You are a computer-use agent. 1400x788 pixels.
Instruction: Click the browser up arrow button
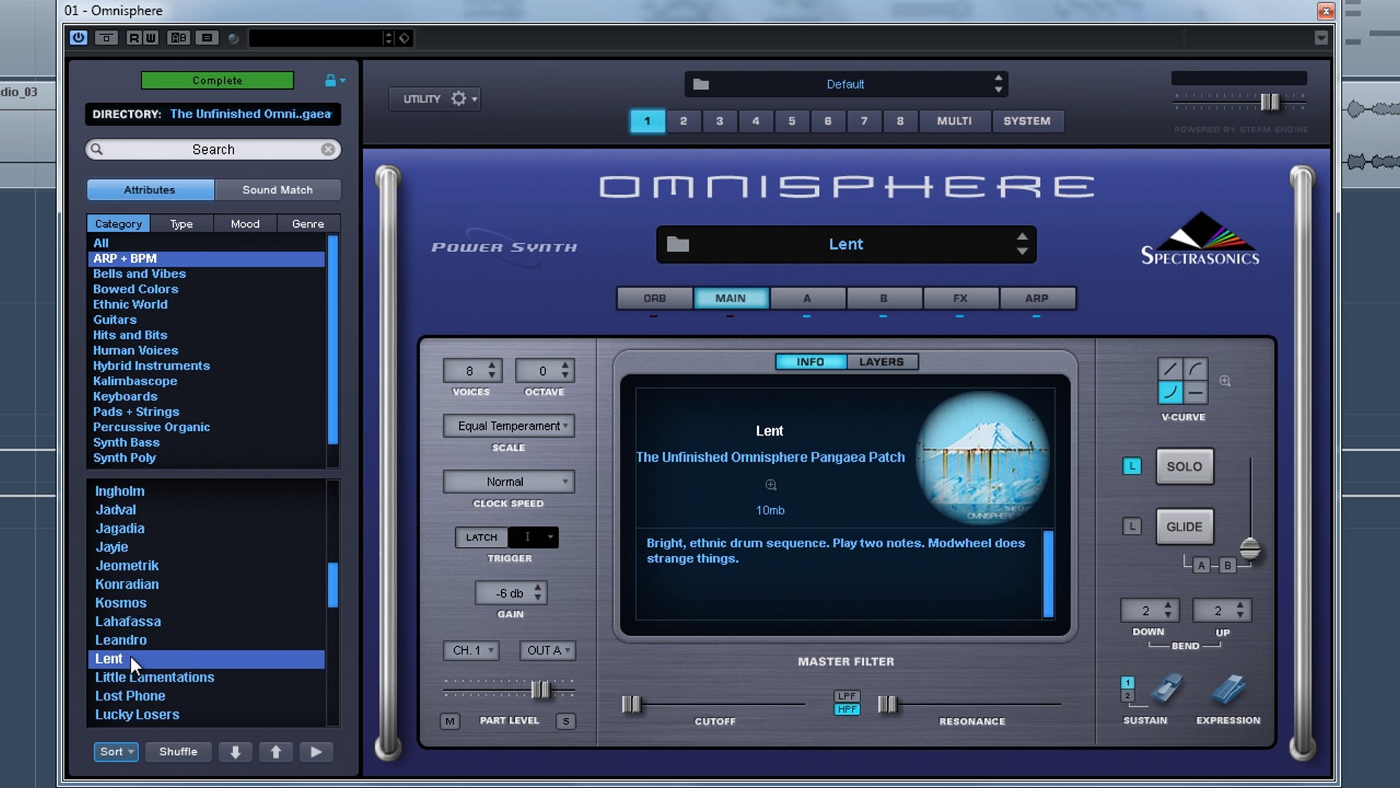point(276,752)
